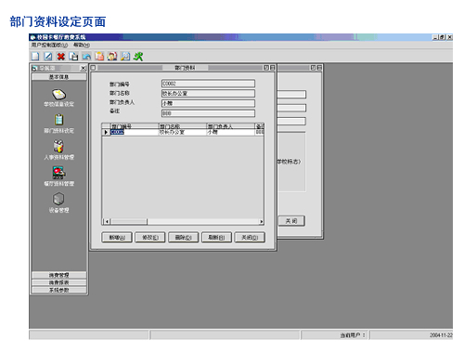Click the blue undo arrow toolbar icon
Viewport: 464px width, 353px height.
[86, 57]
